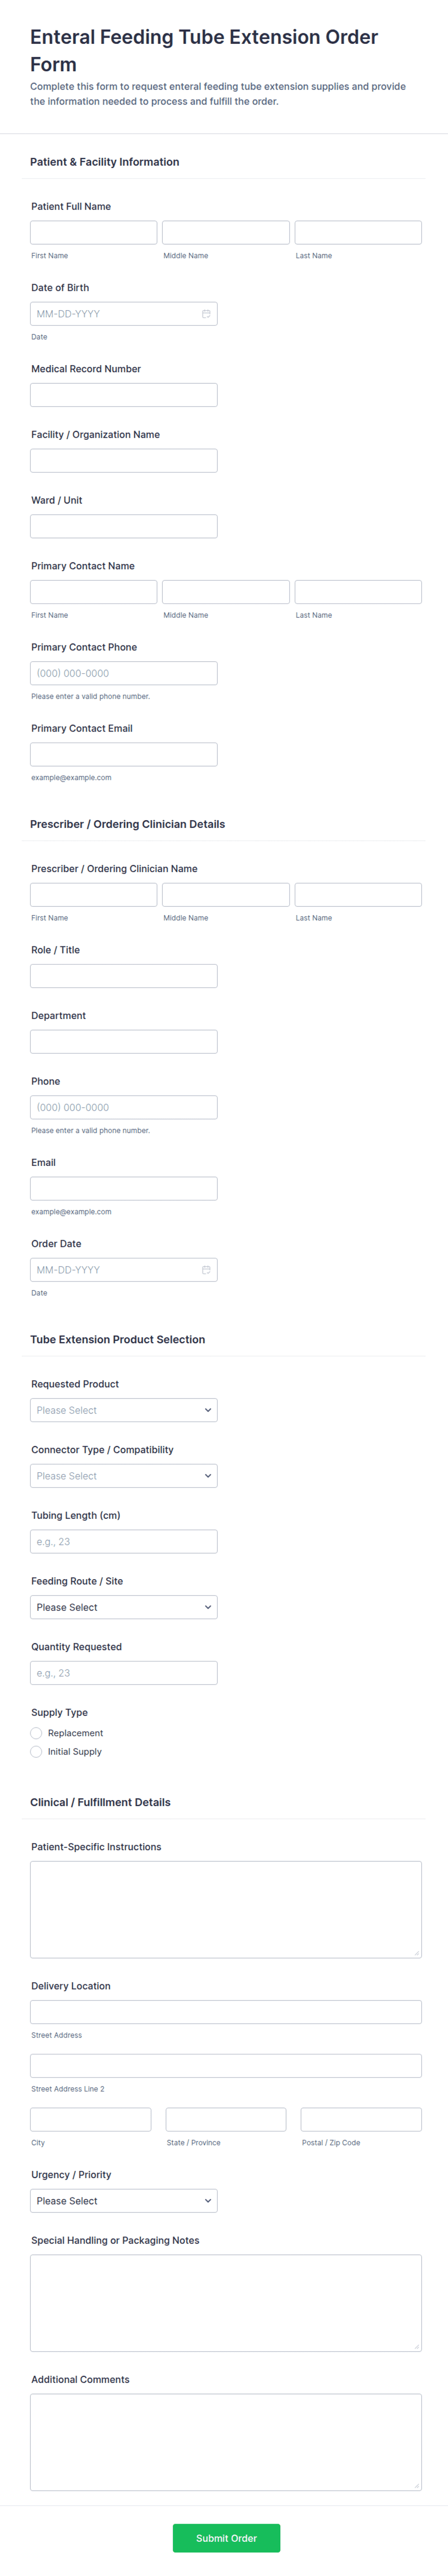Click the Delivery Location street address field
The width and height of the screenshot is (448, 2576).
tap(225, 2012)
